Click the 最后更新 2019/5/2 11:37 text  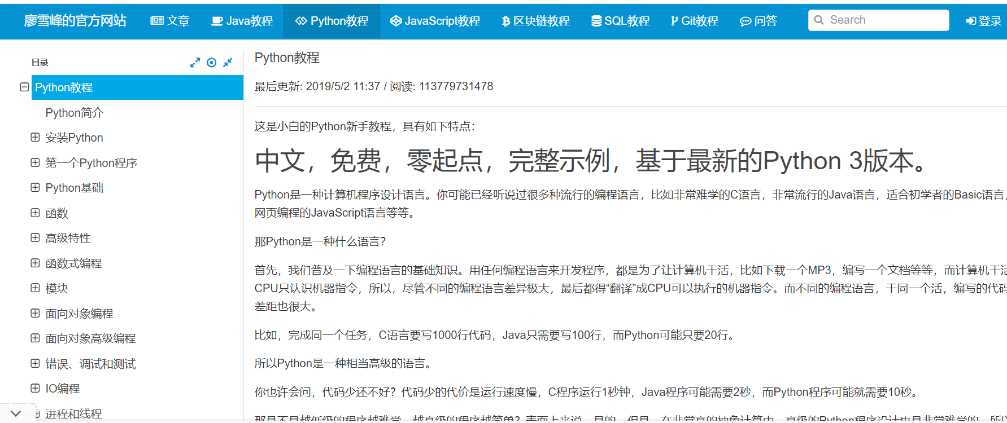317,86
